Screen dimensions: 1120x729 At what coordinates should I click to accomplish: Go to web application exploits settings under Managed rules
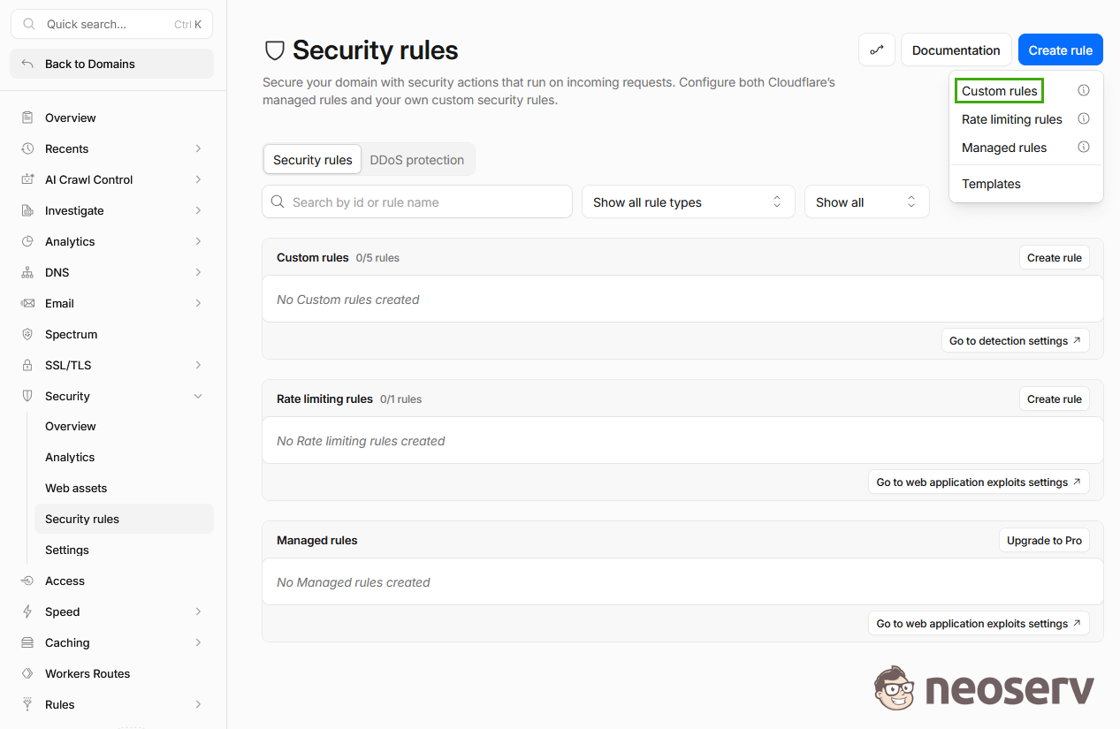point(979,623)
